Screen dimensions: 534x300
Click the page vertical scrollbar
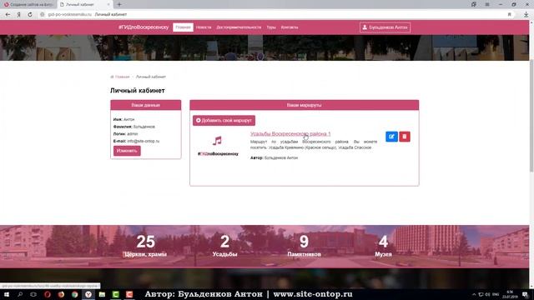click(x=531, y=116)
